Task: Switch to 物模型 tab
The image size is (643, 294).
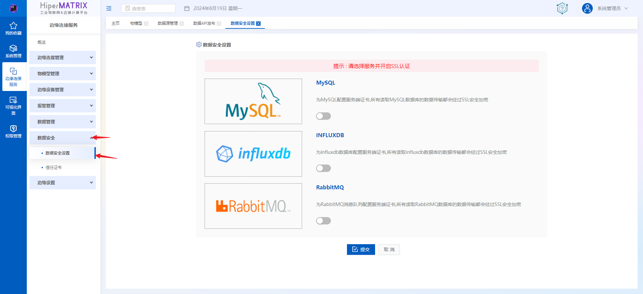Action: (136, 23)
